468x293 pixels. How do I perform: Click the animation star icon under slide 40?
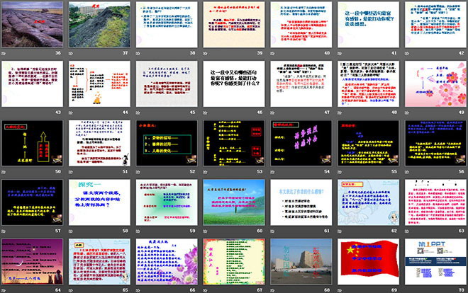[x=272, y=54]
